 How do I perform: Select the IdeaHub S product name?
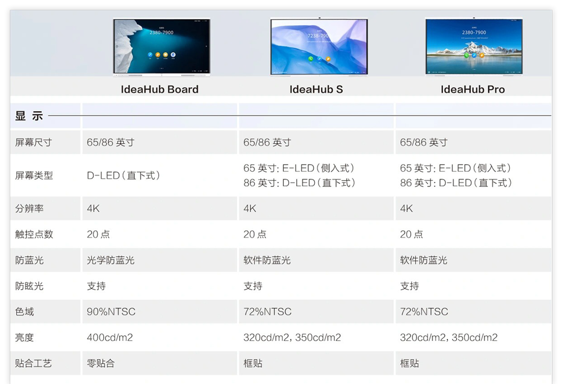coord(316,89)
